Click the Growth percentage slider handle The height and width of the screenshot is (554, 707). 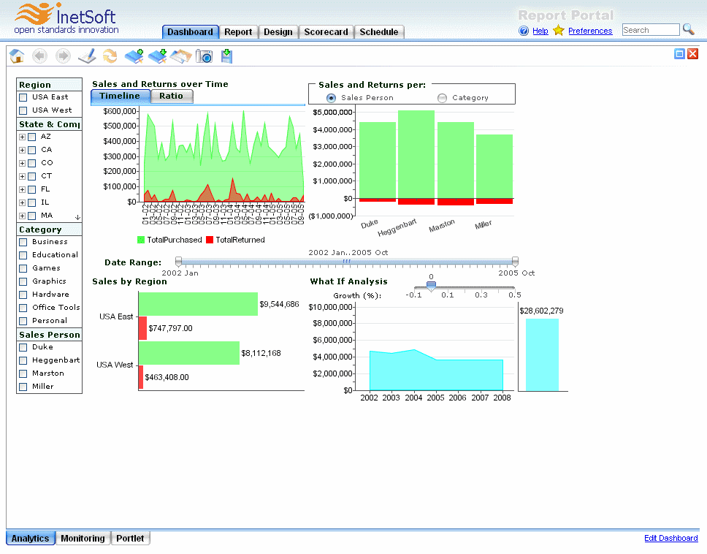[431, 287]
